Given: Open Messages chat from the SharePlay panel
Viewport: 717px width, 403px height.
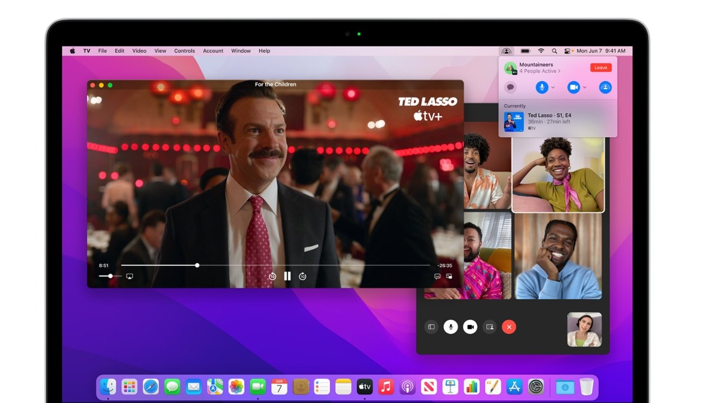Looking at the screenshot, I should tap(510, 87).
